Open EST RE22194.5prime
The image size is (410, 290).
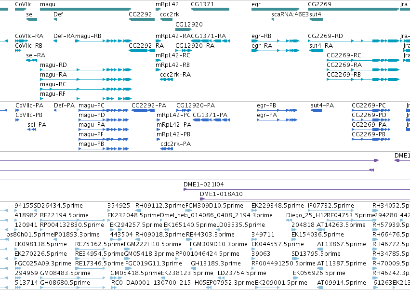(64, 215)
